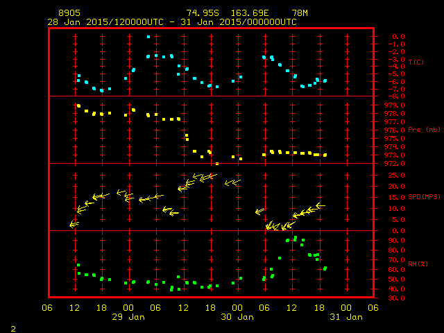Click humidity tick "60.0"
This screenshot has height=333, width=444.
(396, 270)
